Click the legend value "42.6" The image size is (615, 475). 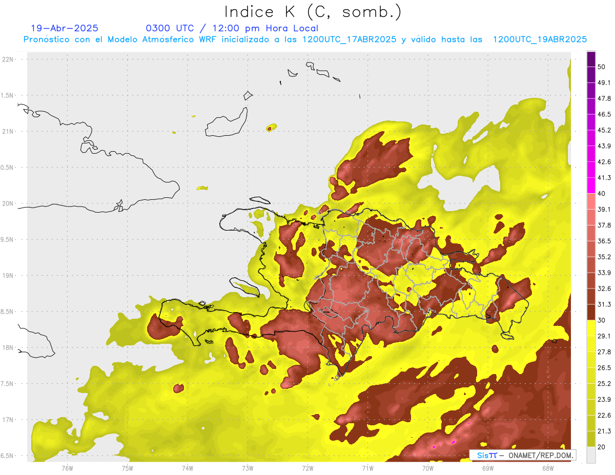click(x=604, y=162)
